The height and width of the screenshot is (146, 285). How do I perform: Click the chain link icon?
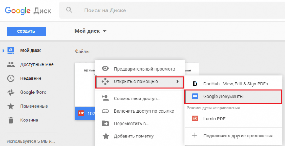click(x=105, y=111)
